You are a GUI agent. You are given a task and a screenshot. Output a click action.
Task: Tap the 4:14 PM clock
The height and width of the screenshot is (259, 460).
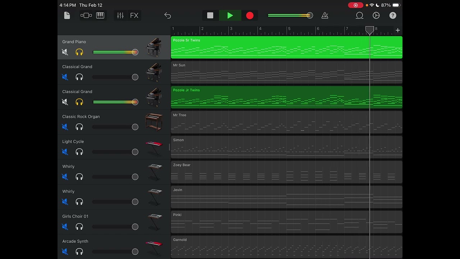68,5
